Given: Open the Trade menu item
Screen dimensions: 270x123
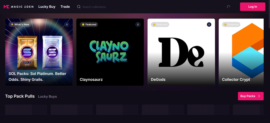Looking at the screenshot, I should pos(65,7).
